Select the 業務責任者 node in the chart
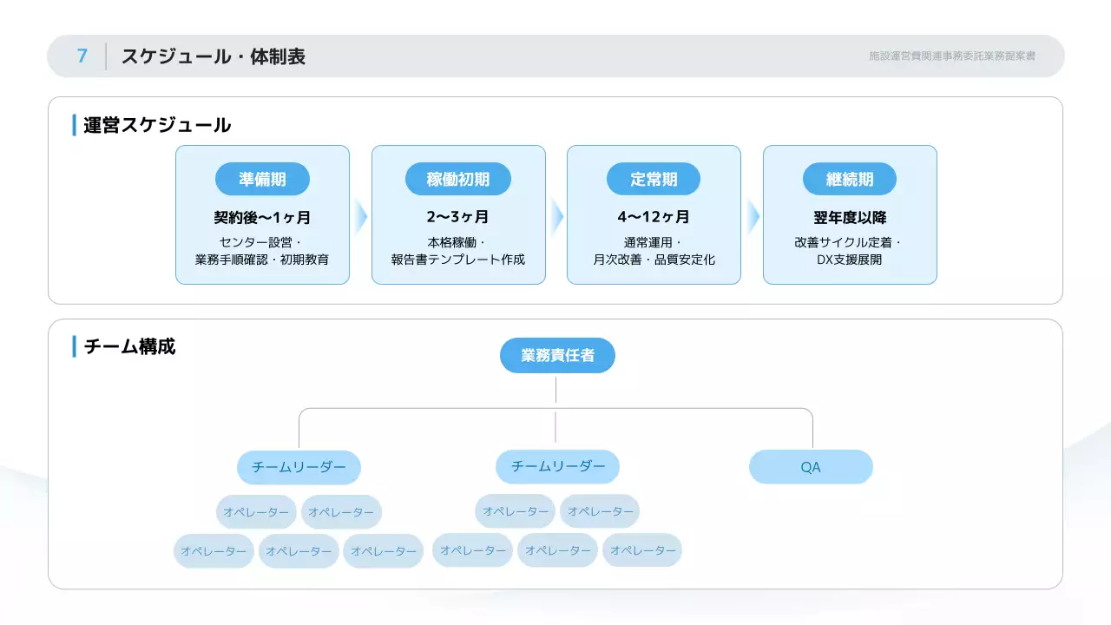 point(556,355)
